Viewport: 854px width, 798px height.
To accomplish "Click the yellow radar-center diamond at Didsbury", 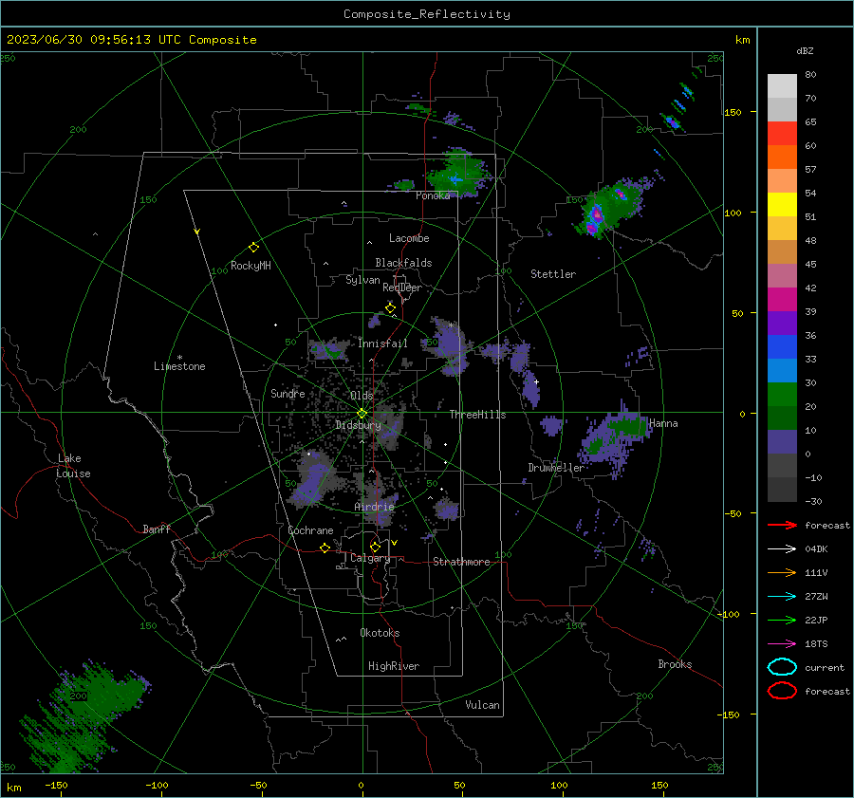I will point(362,414).
